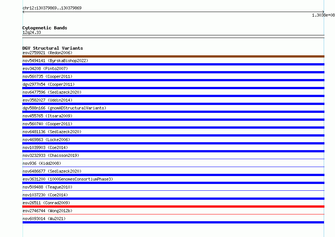Image resolution: width=335 pixels, height=237 pixels.
Task: Open esv26511 (Conrad2009) variant label
Action: tap(46, 203)
